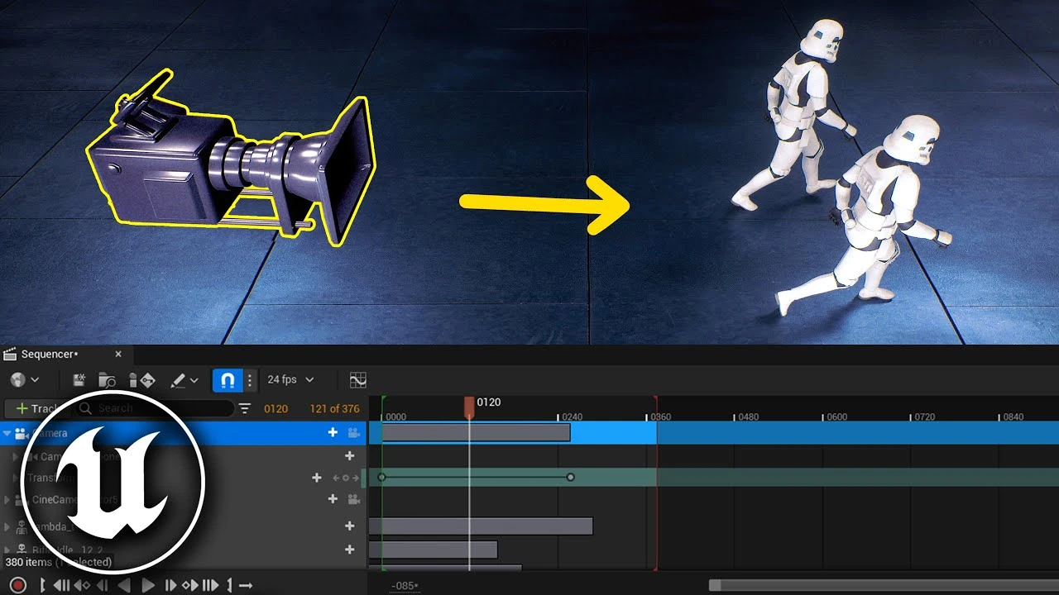Open the world globe icon in Sequencer toolbar

coord(18,380)
